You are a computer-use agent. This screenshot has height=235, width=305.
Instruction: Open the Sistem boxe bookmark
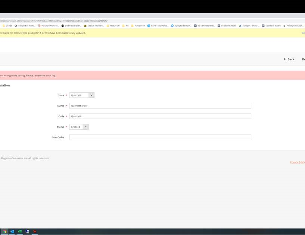point(71,26)
